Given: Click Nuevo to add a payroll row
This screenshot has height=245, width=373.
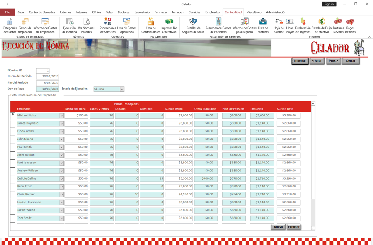Looking at the screenshot, I should (278, 227).
